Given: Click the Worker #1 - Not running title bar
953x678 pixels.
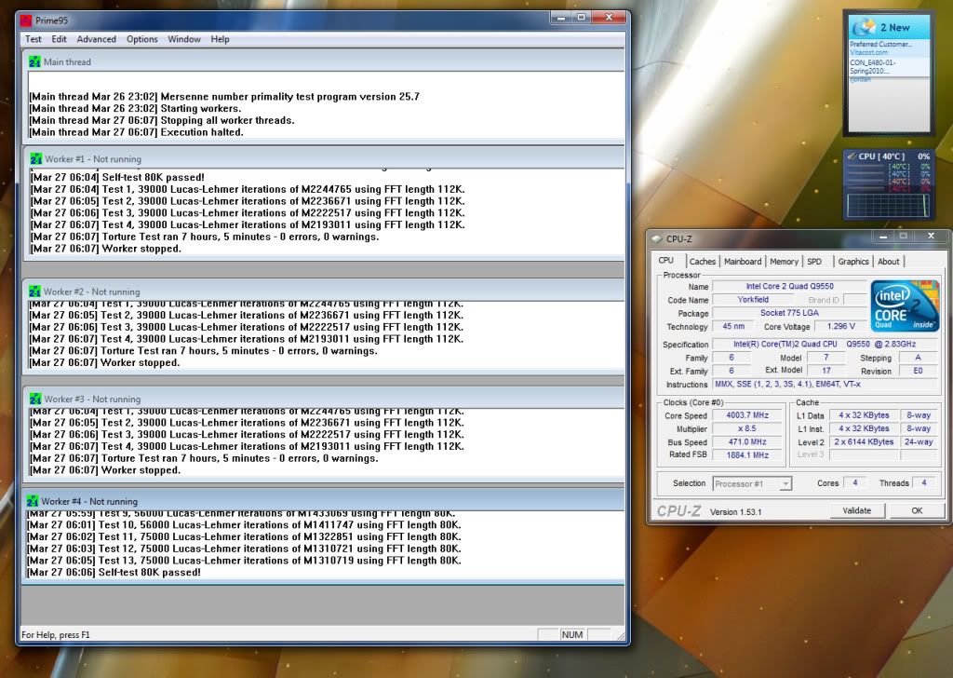Looking at the screenshot, I should tap(324, 158).
